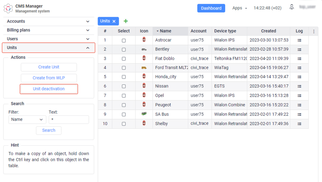Image resolution: width=322 pixels, height=182 pixels.
Task: Add a new tab with plus icon
Action: click(x=126, y=21)
